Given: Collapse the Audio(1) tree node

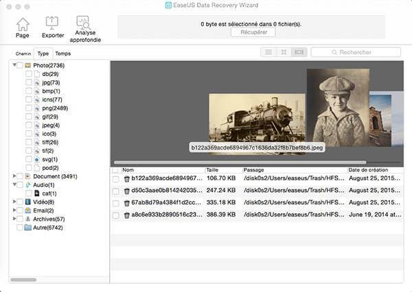Looking at the screenshot, I should point(14,184).
